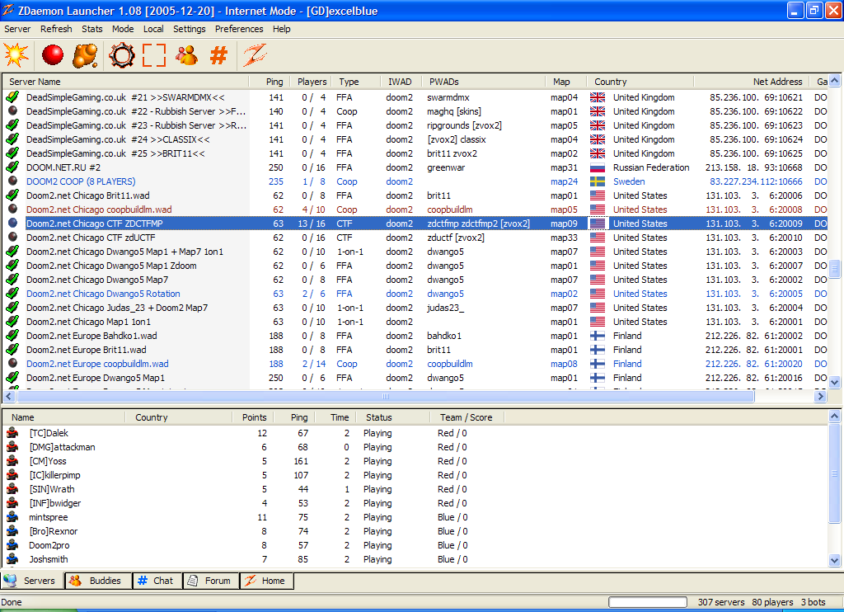Click player list scrollbar down arrow
844x612 pixels.
(x=835, y=560)
